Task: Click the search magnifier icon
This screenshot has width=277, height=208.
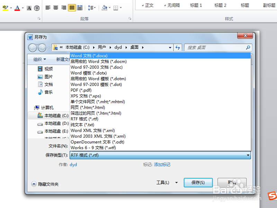Action: tap(248, 47)
